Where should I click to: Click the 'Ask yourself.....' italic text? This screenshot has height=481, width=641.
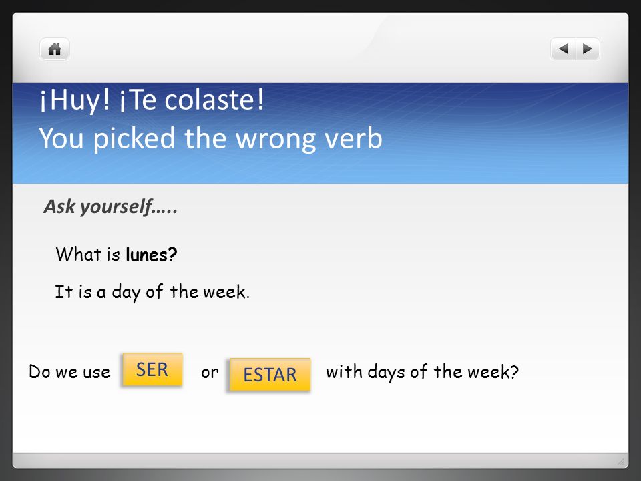111,206
